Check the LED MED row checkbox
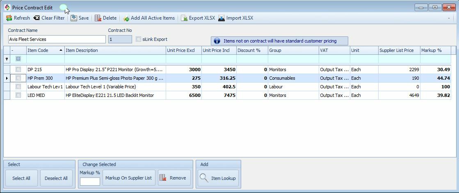This screenshot has height=193, width=459. coord(18,95)
